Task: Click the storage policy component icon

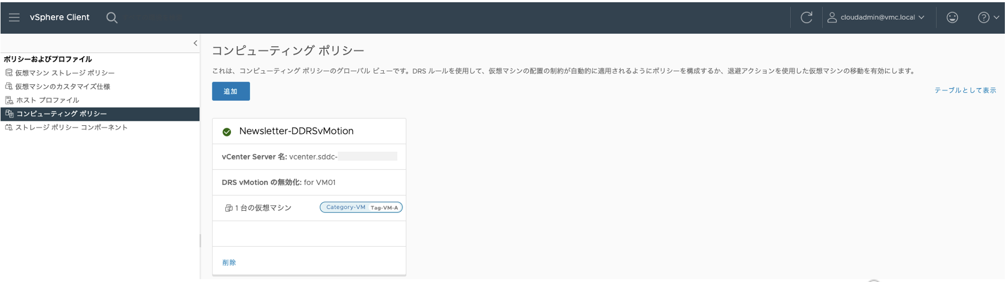Action: click(8, 128)
